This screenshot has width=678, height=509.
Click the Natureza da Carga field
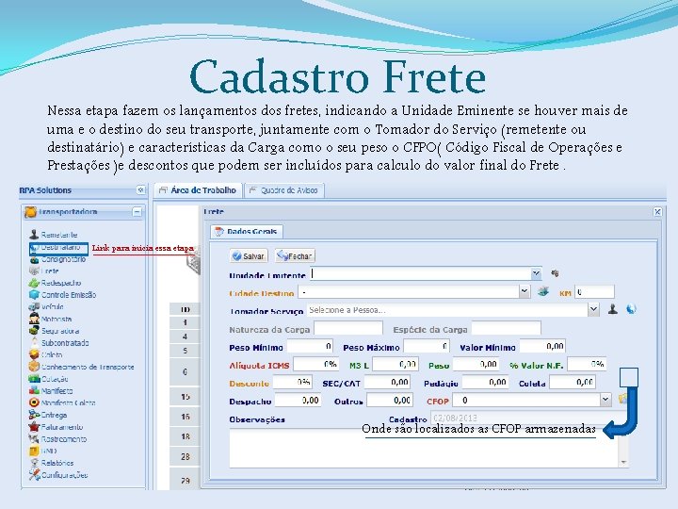pos(348,328)
